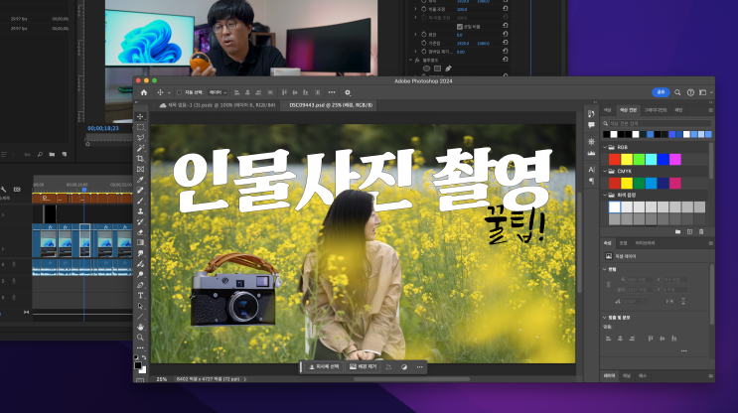Select the Eraser tool
Viewport: 738px width, 413px height.
(140, 232)
